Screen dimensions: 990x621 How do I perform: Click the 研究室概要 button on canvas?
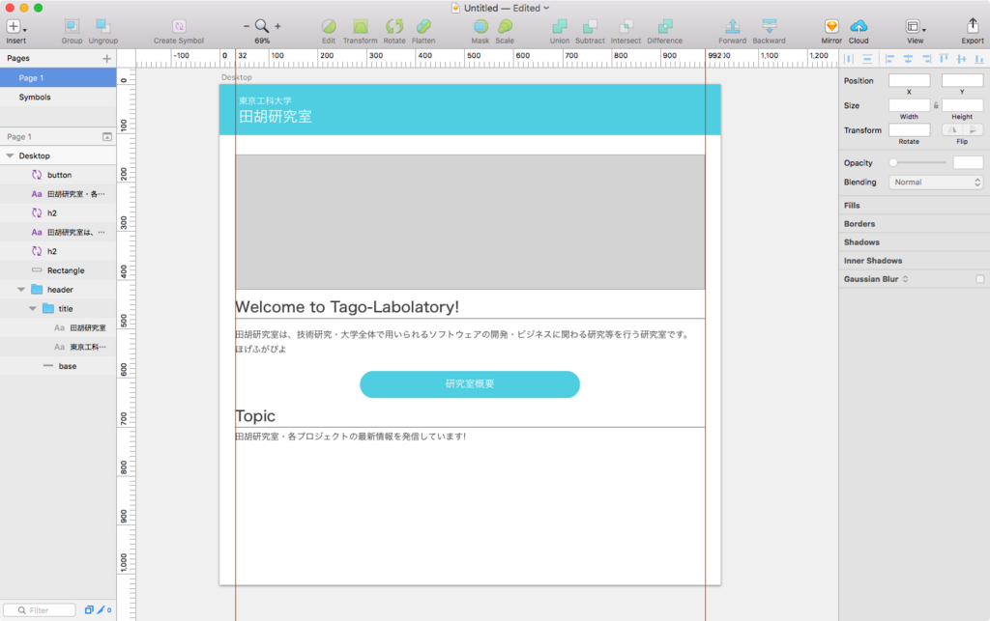coord(470,384)
